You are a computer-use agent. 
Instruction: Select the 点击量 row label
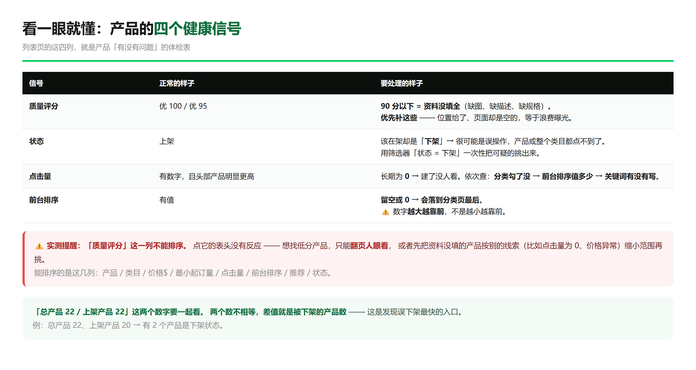click(x=40, y=176)
